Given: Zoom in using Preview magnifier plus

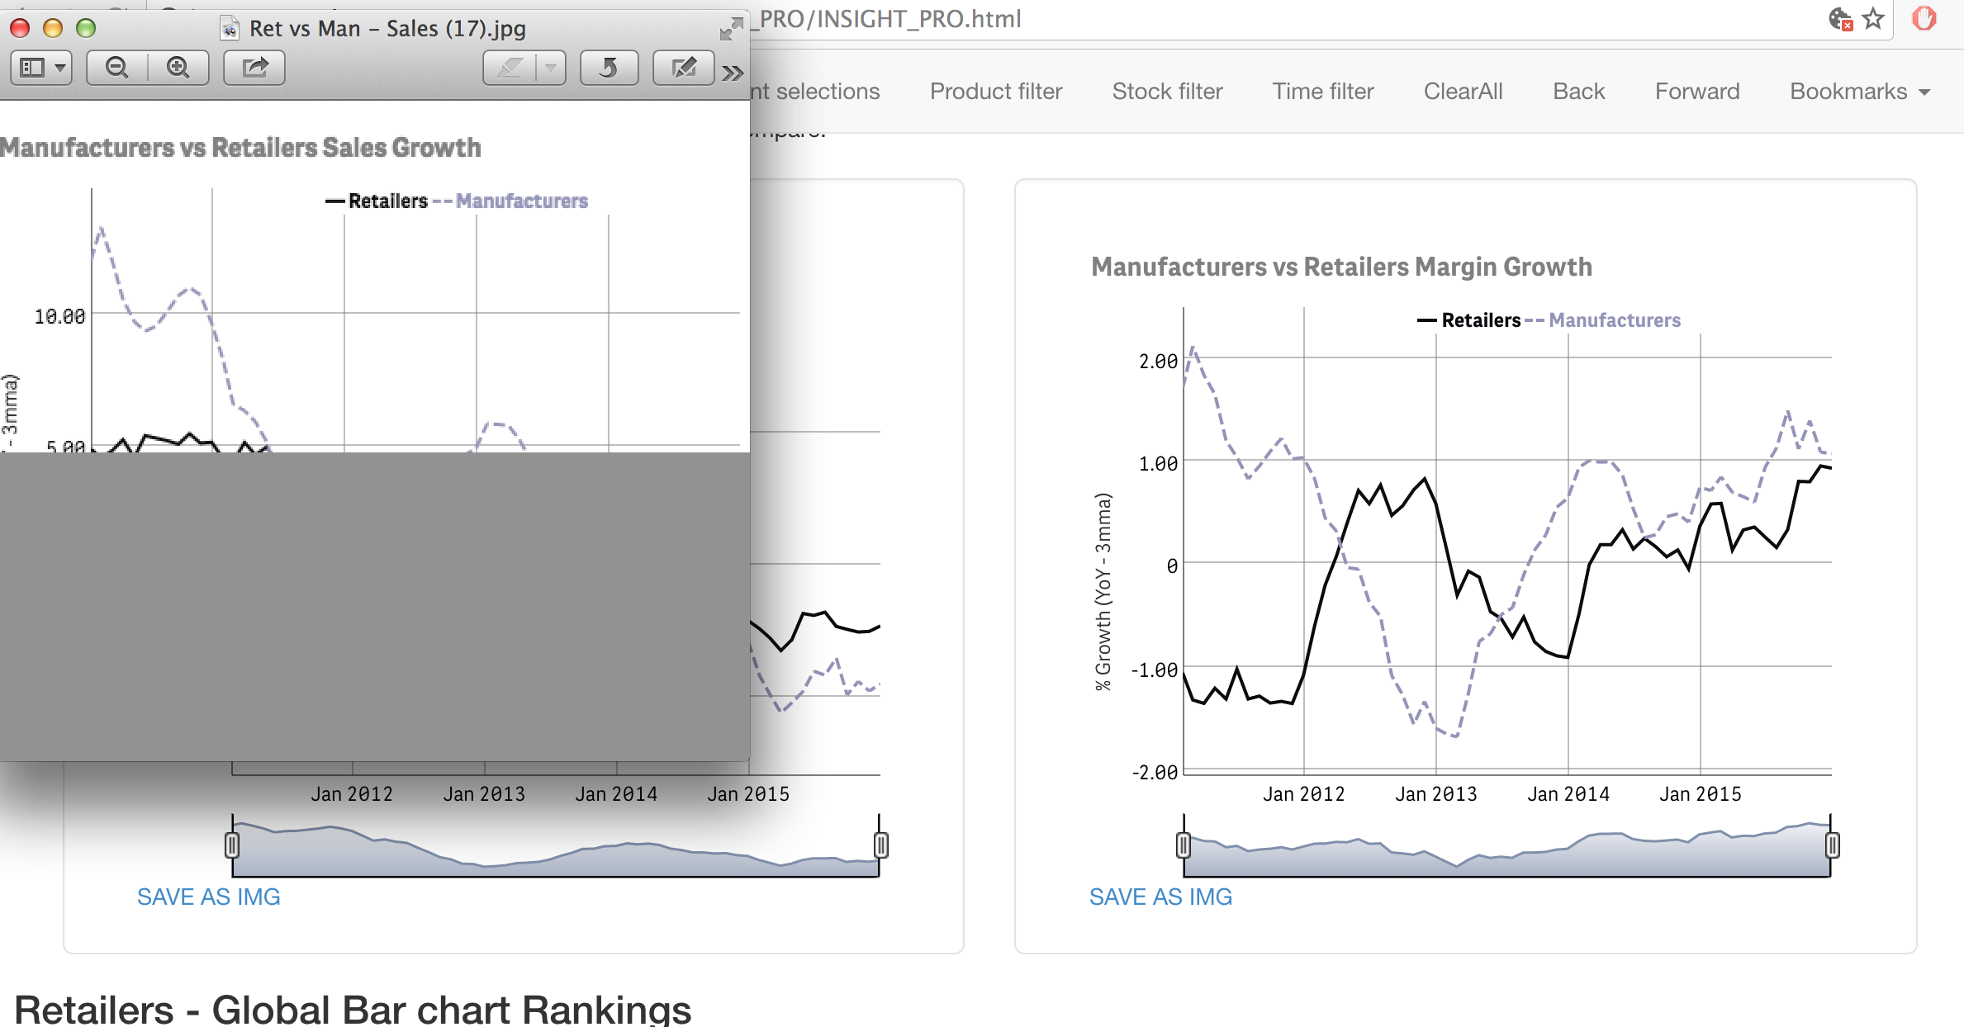Looking at the screenshot, I should point(178,68).
